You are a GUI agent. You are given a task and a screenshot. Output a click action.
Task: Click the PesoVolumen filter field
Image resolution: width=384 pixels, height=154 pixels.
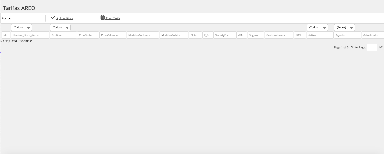tap(113, 35)
